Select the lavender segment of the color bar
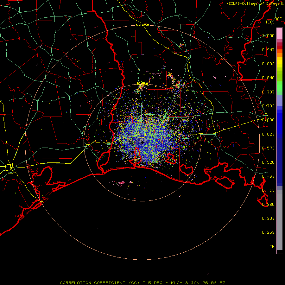 click(280, 100)
